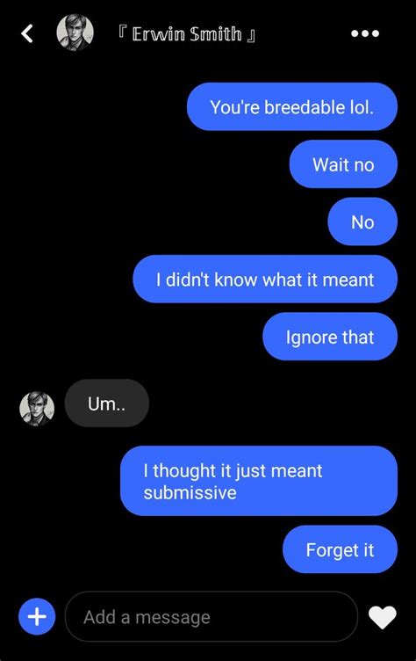Click the word "Forget" in last bubble

coord(327,550)
